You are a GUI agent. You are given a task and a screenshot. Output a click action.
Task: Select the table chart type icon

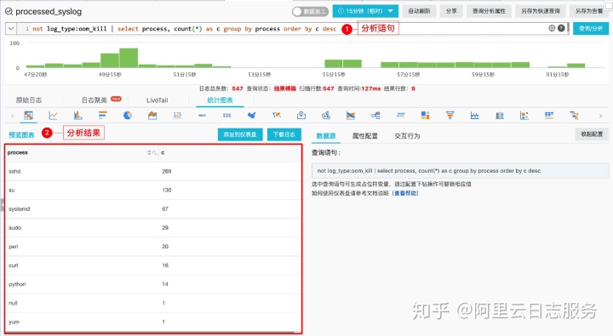(29, 115)
